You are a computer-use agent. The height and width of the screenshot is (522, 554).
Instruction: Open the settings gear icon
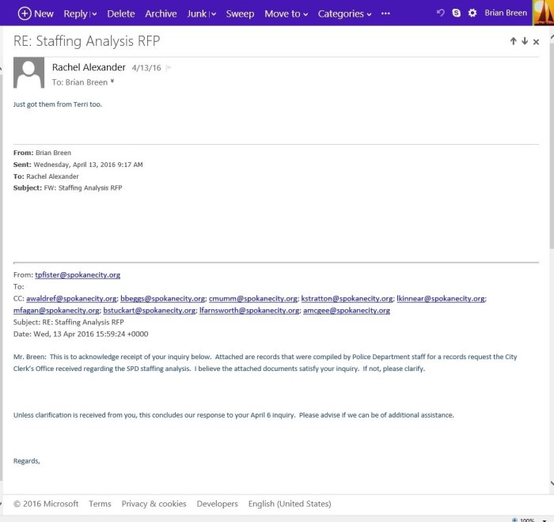472,13
